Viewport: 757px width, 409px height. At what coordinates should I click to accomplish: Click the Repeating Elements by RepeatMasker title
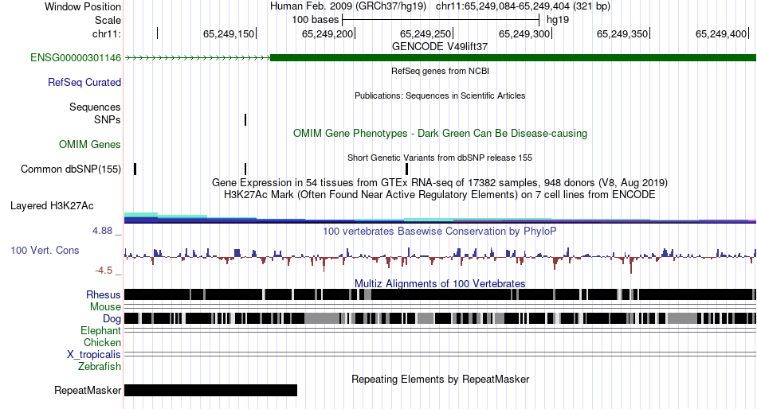pyautogui.click(x=440, y=379)
